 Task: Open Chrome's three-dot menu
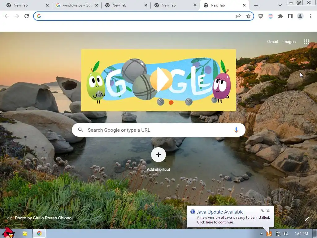[x=310, y=16]
